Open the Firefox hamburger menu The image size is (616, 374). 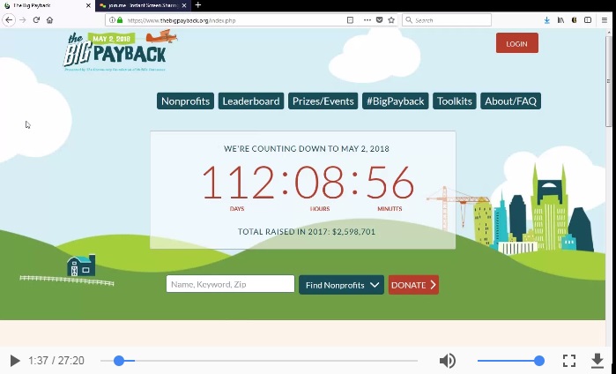coord(605,20)
